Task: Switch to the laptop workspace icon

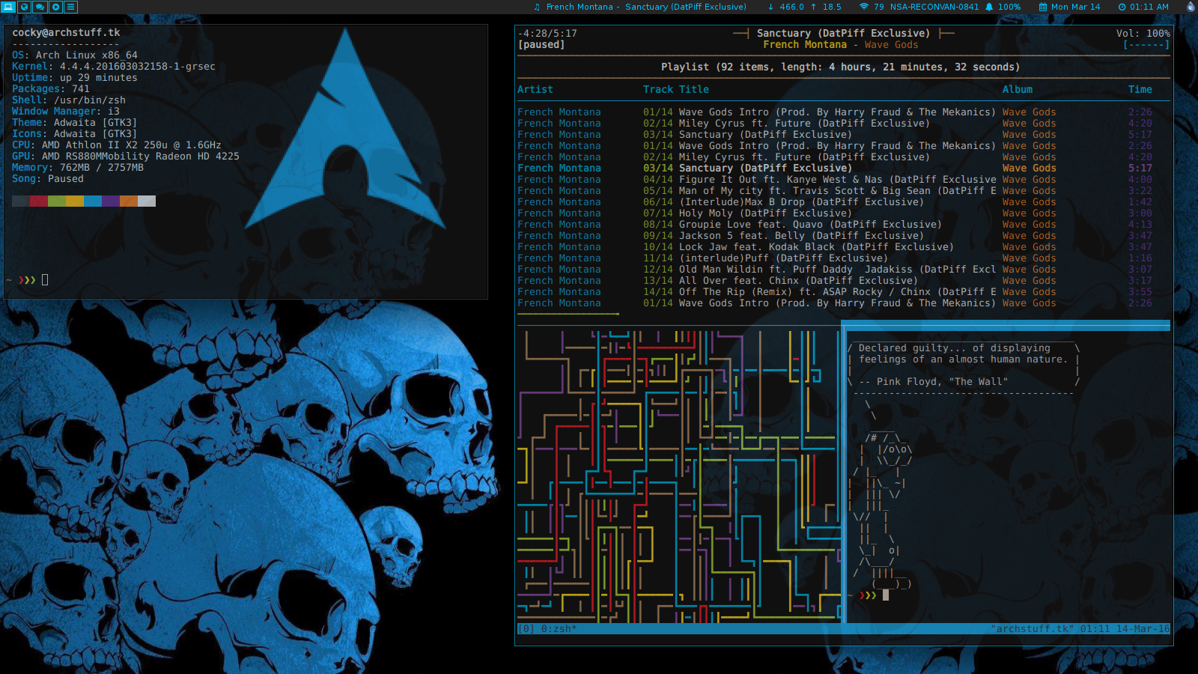Action: click(x=9, y=7)
